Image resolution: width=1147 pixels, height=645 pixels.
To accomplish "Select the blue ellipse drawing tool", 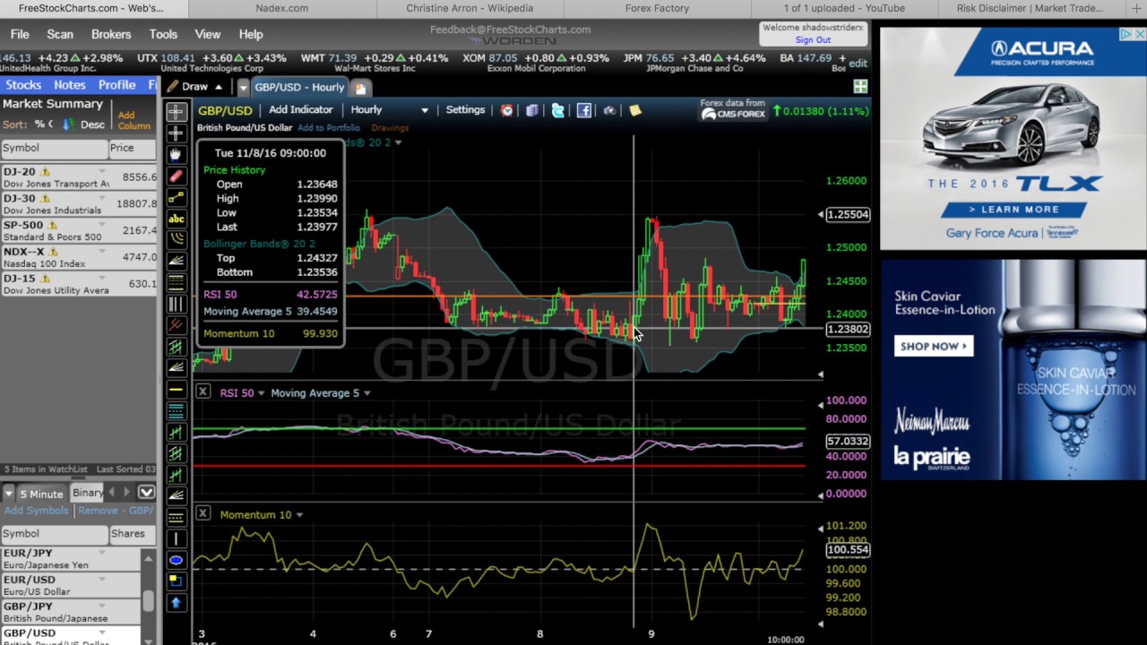I will click(x=176, y=560).
